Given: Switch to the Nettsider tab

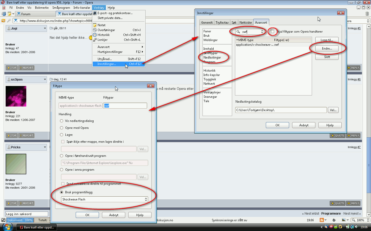Looking at the screenshot, I should point(246,23).
